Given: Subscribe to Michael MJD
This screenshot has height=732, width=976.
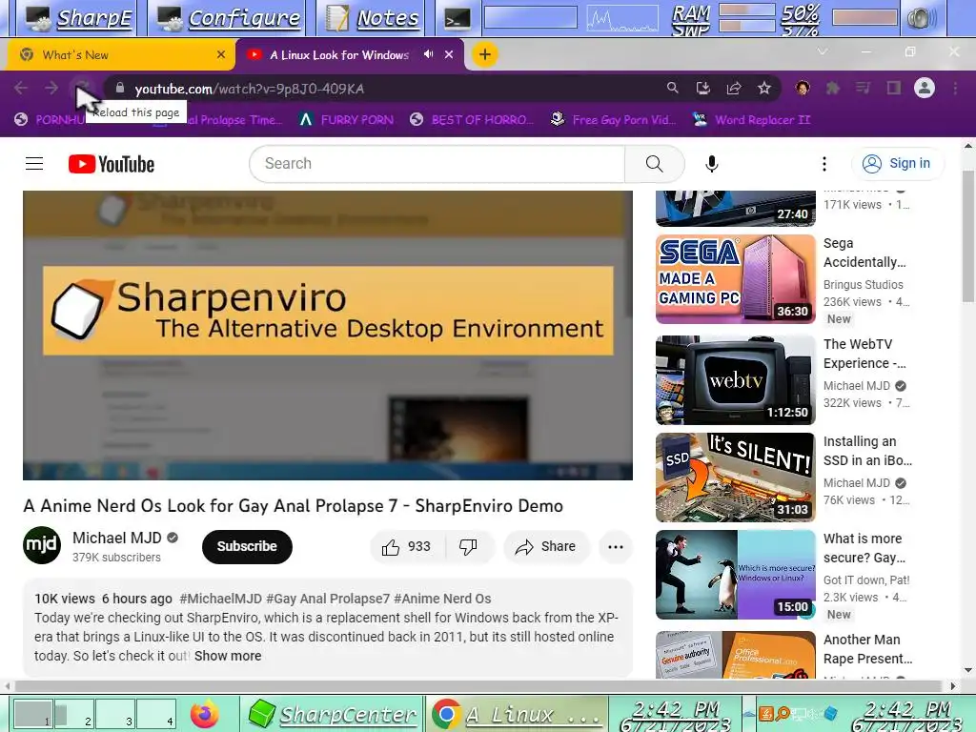Looking at the screenshot, I should tap(247, 546).
